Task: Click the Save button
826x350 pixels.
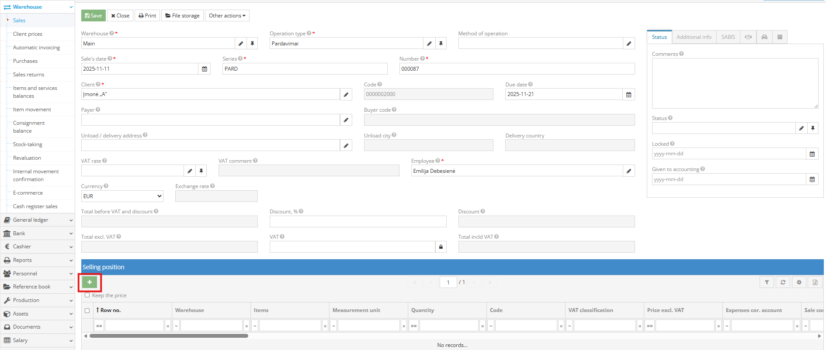Action: pyautogui.click(x=93, y=16)
